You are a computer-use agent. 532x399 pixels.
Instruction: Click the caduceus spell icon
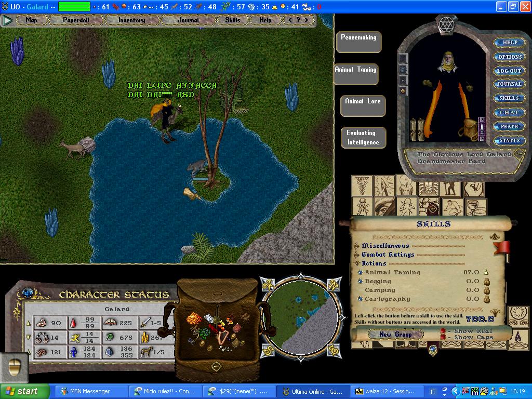362,185
